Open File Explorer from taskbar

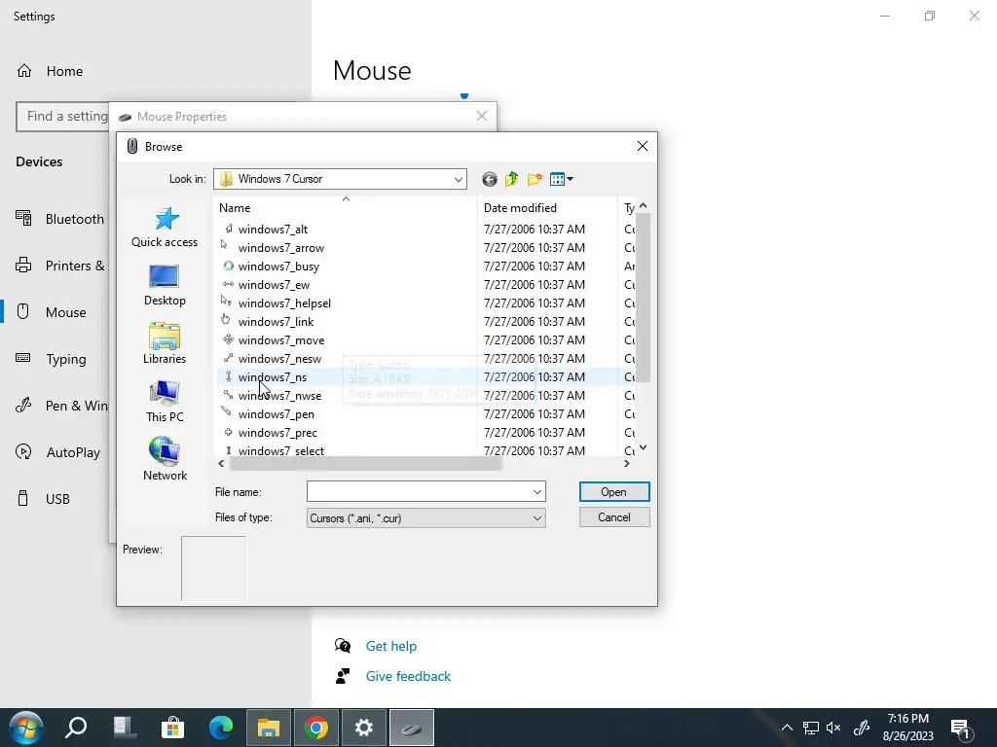(269, 728)
